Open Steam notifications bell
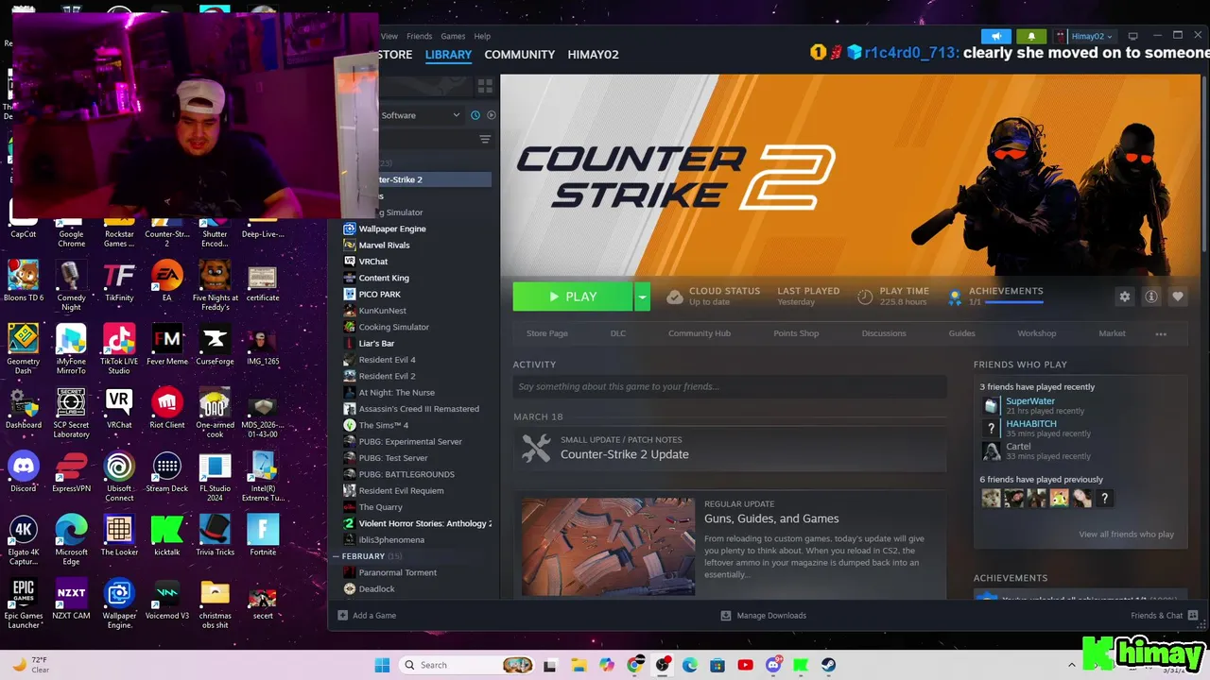 click(1031, 36)
